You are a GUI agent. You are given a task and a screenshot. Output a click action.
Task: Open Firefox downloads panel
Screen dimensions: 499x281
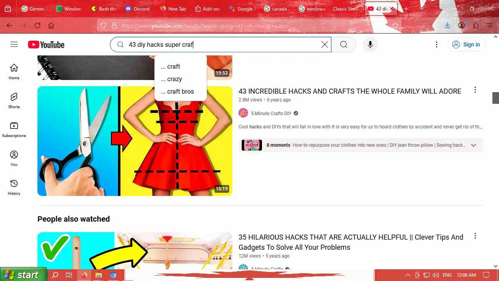447,25
